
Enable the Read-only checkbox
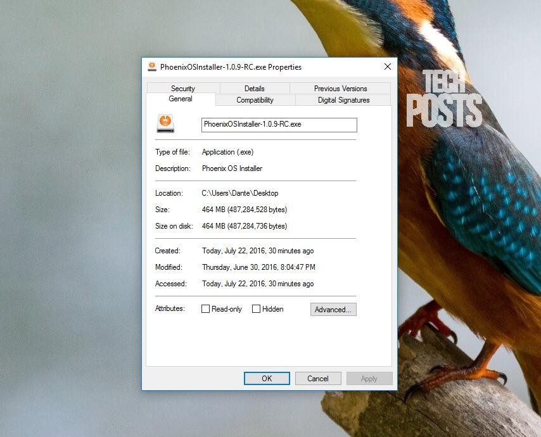205,308
